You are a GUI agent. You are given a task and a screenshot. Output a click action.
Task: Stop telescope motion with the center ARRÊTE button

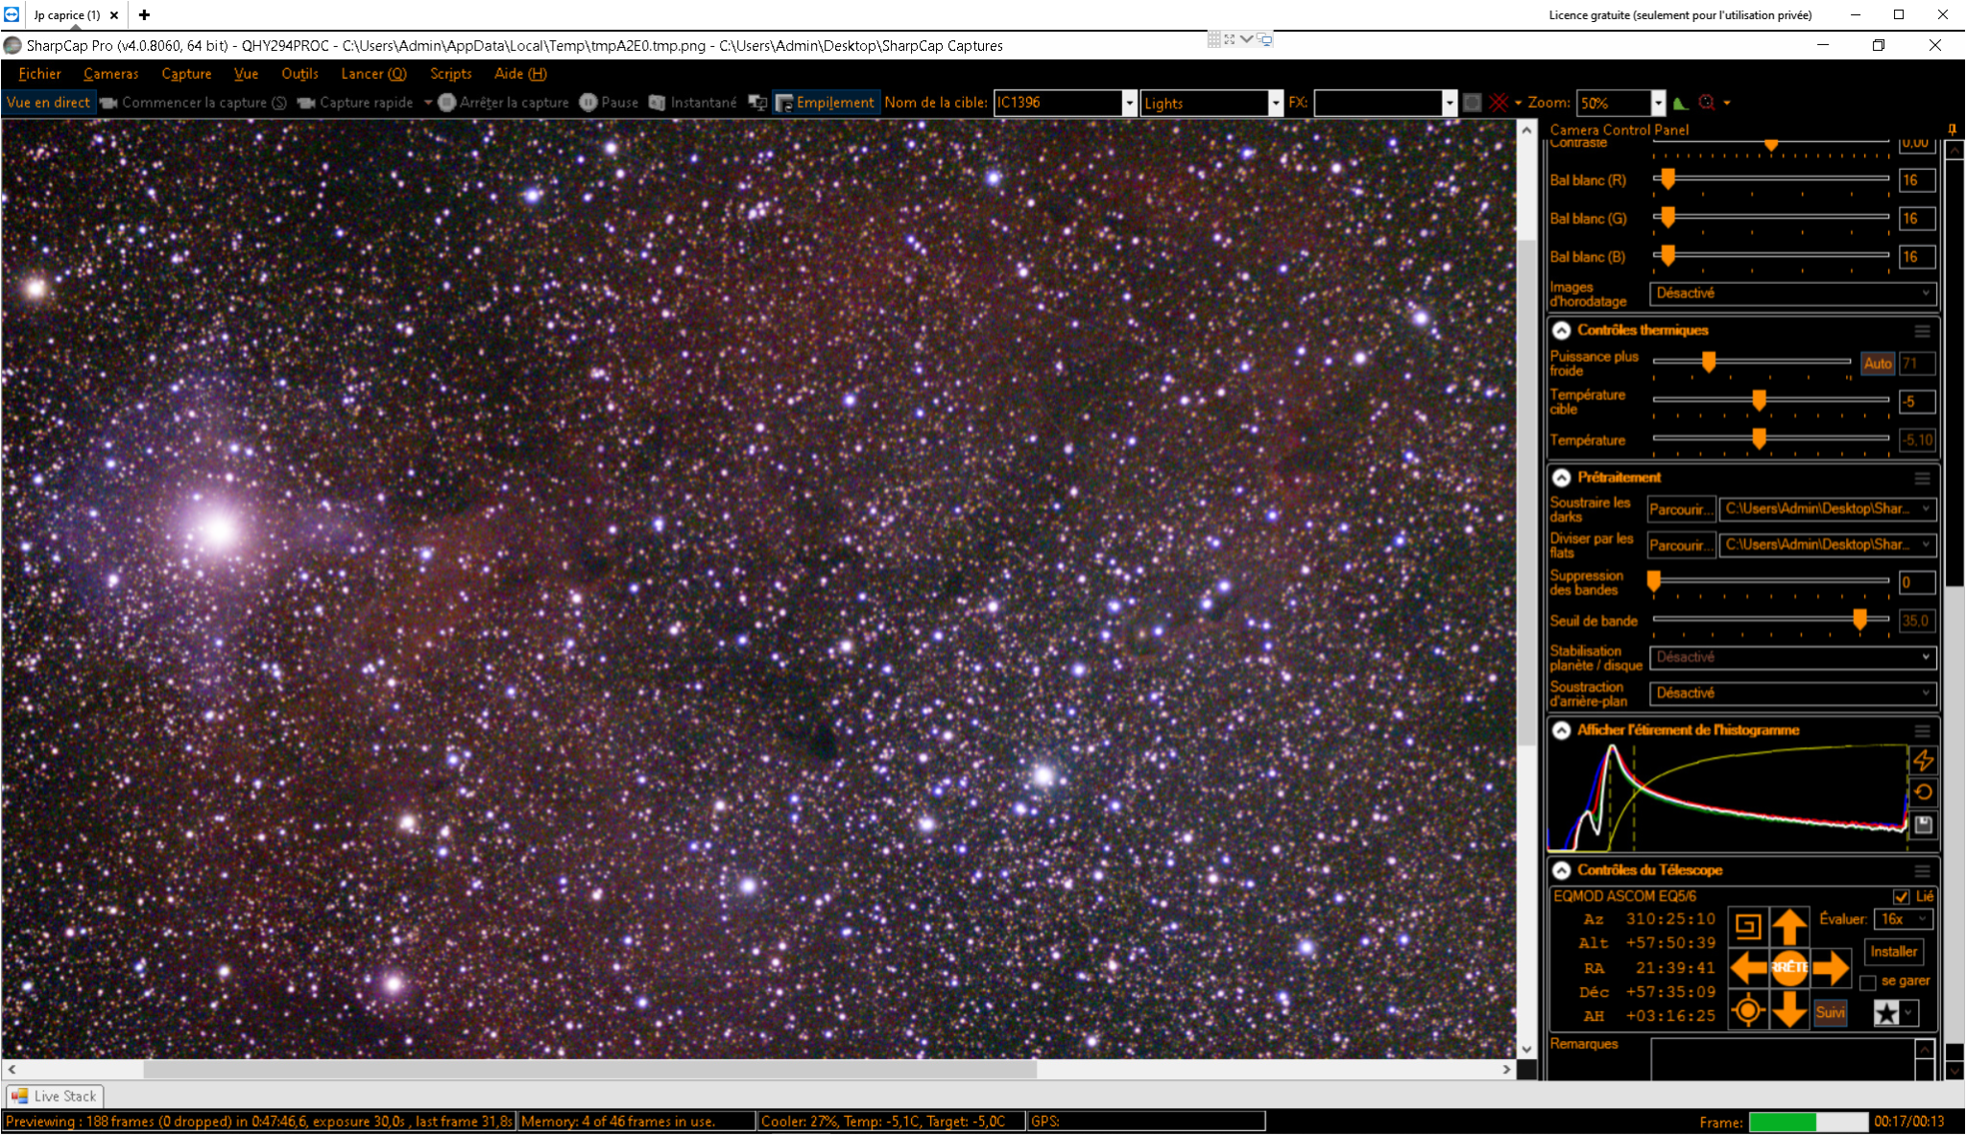1789,967
